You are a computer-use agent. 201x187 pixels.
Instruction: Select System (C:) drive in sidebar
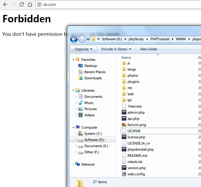click(93, 134)
